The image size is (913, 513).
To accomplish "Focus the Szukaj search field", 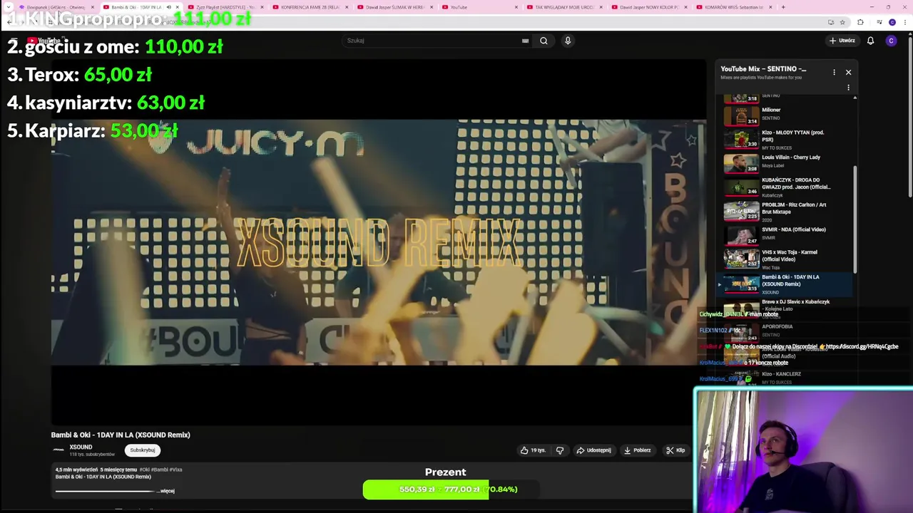I will 435,41.
